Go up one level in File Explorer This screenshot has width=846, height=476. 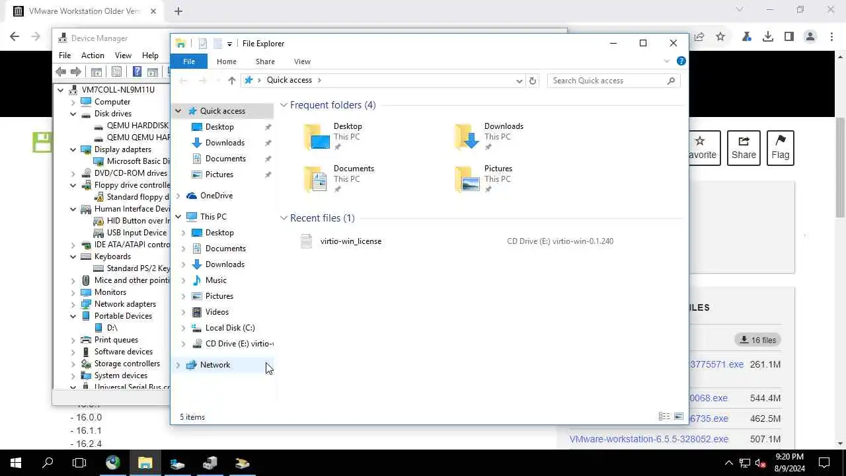tap(231, 80)
